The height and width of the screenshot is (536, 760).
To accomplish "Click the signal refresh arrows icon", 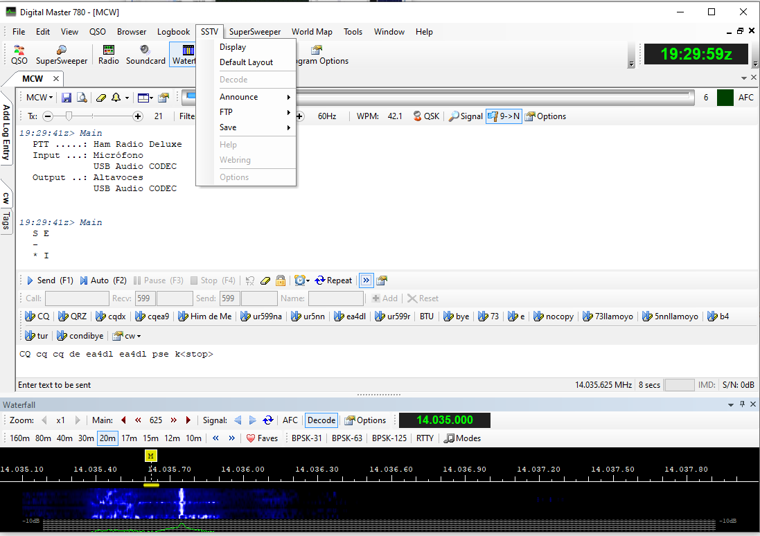I will click(x=267, y=420).
